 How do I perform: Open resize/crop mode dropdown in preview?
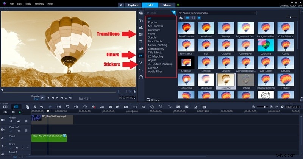(x=87, y=98)
